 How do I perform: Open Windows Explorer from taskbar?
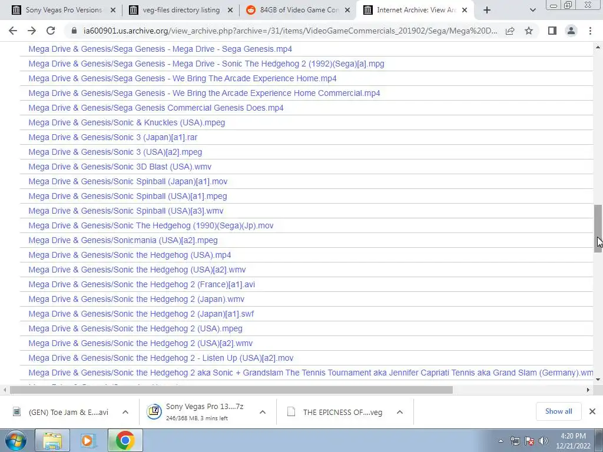click(52, 440)
